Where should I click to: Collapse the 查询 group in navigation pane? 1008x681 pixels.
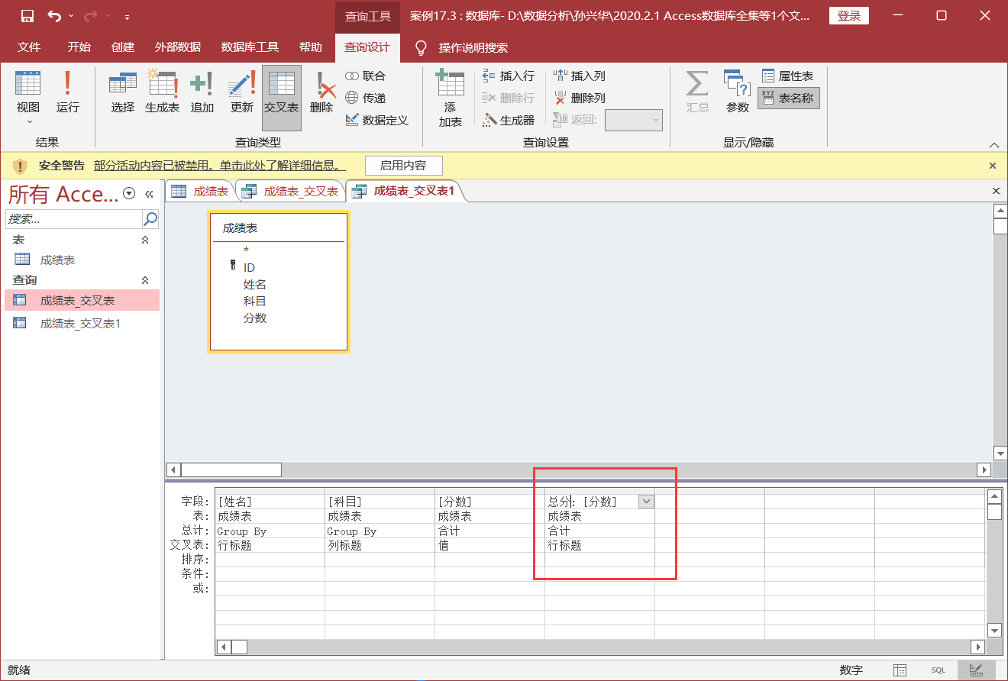click(x=145, y=280)
